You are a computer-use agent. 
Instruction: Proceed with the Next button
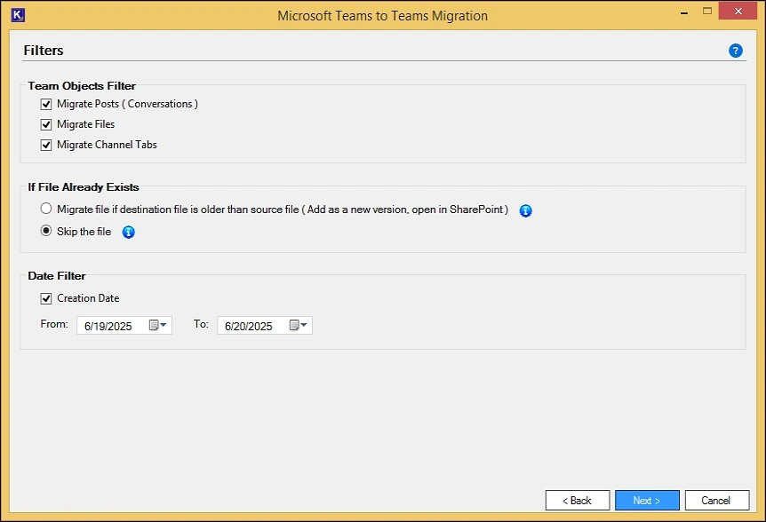[647, 501]
